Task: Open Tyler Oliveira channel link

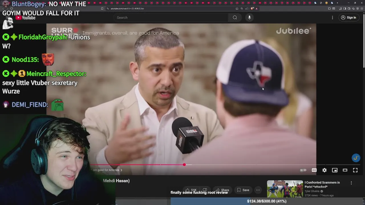Action: coord(312,191)
